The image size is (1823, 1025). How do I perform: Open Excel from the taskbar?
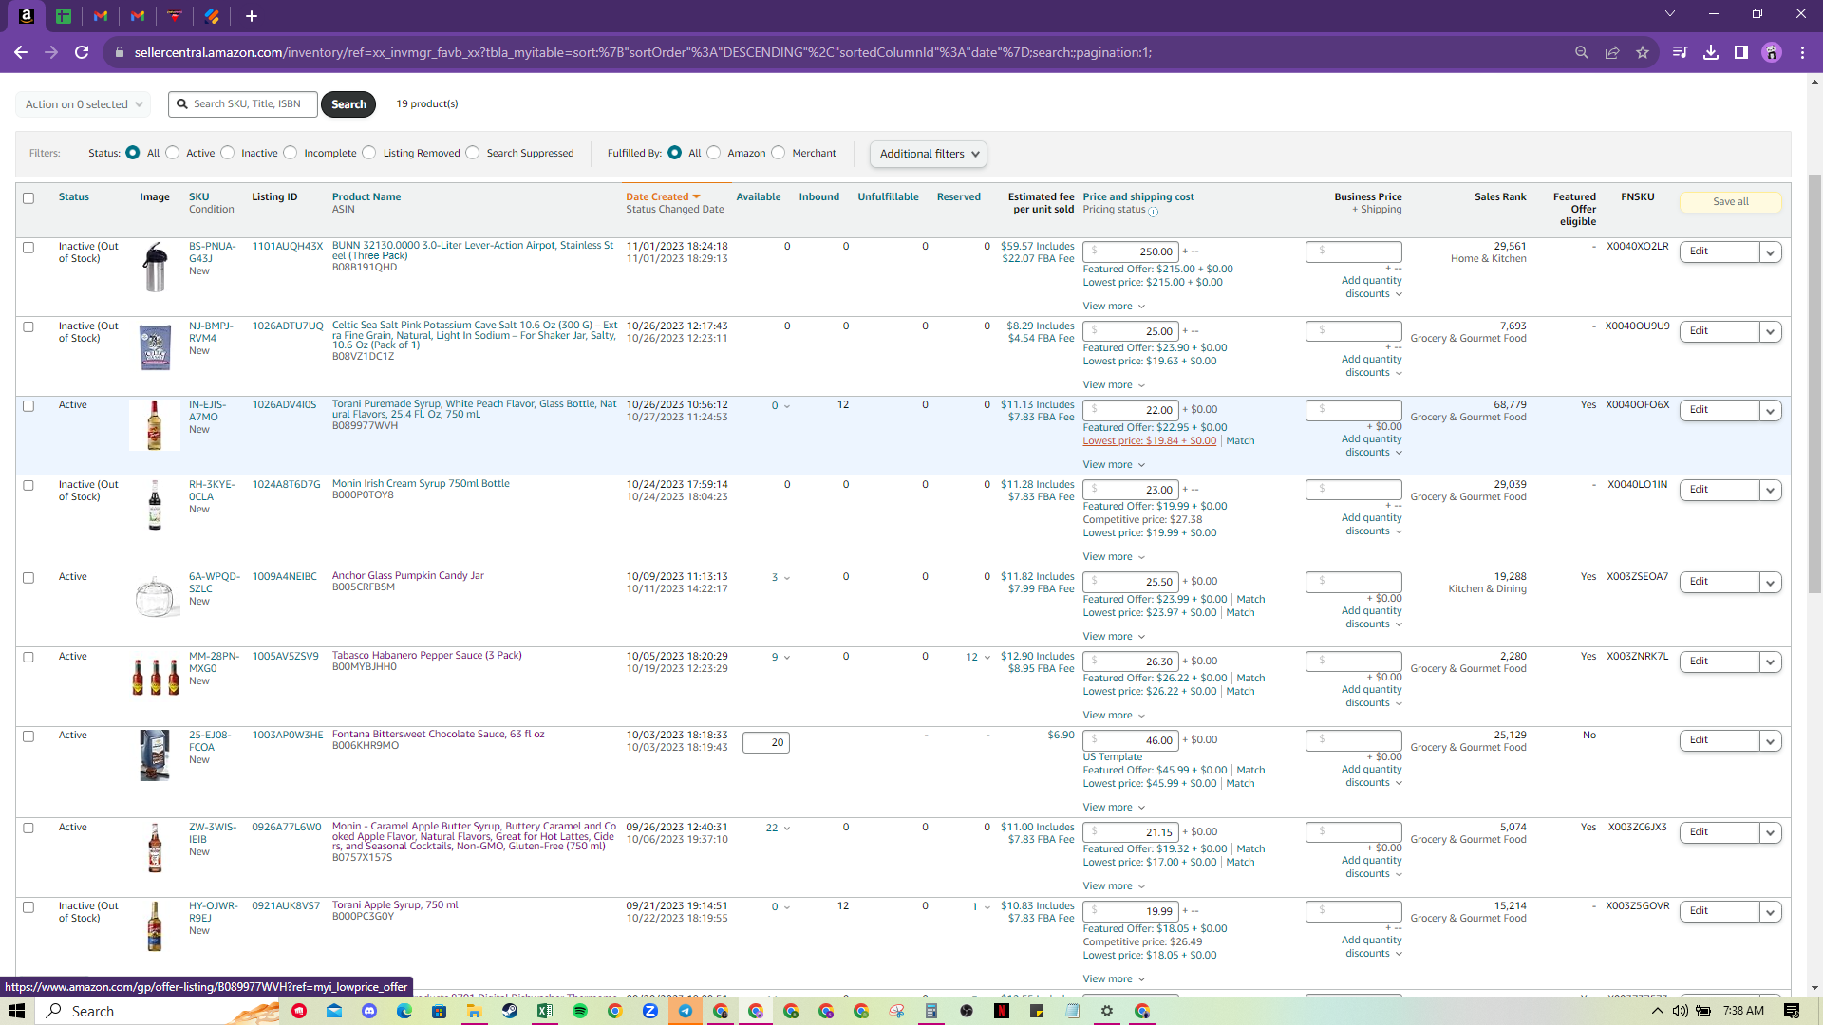545,1011
